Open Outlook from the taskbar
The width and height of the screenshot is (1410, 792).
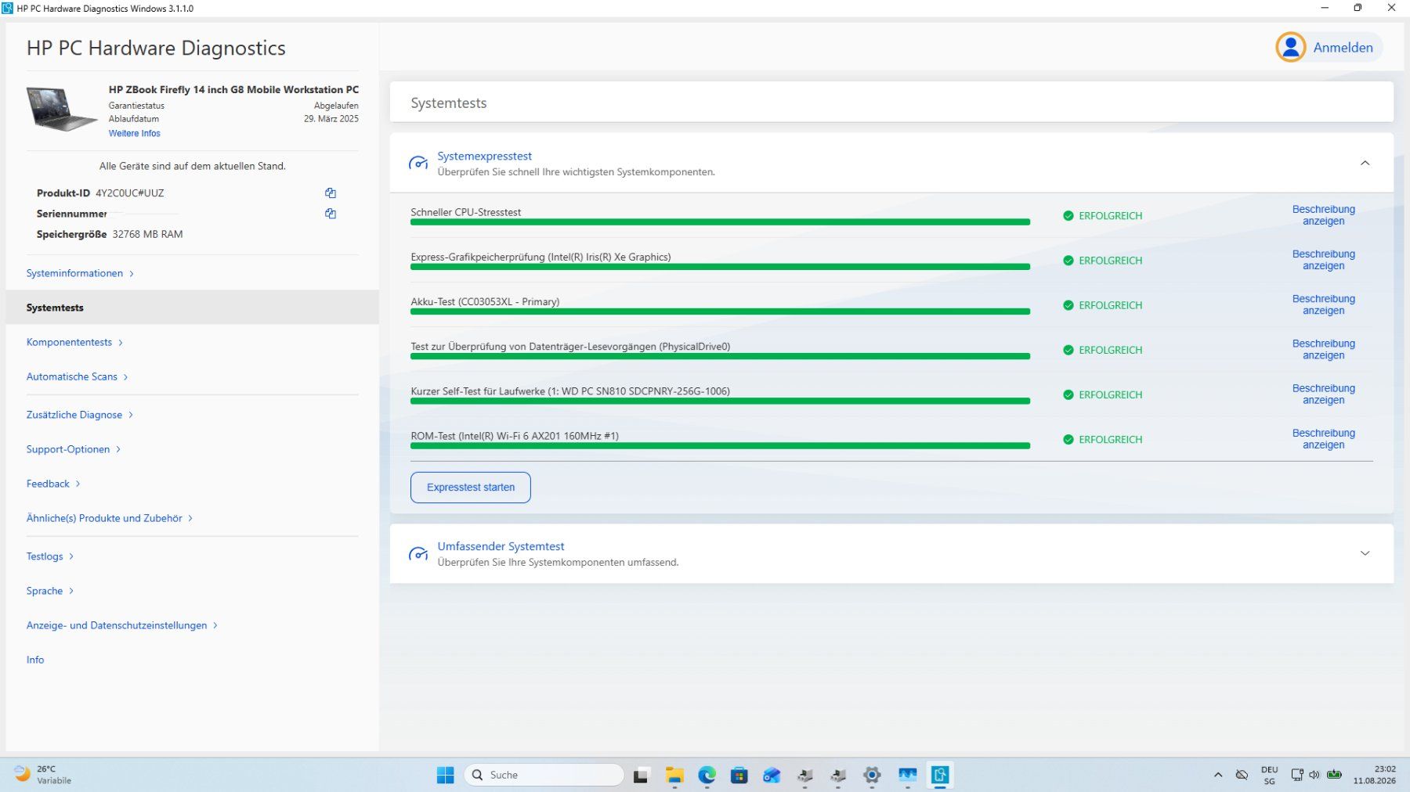coord(772,775)
